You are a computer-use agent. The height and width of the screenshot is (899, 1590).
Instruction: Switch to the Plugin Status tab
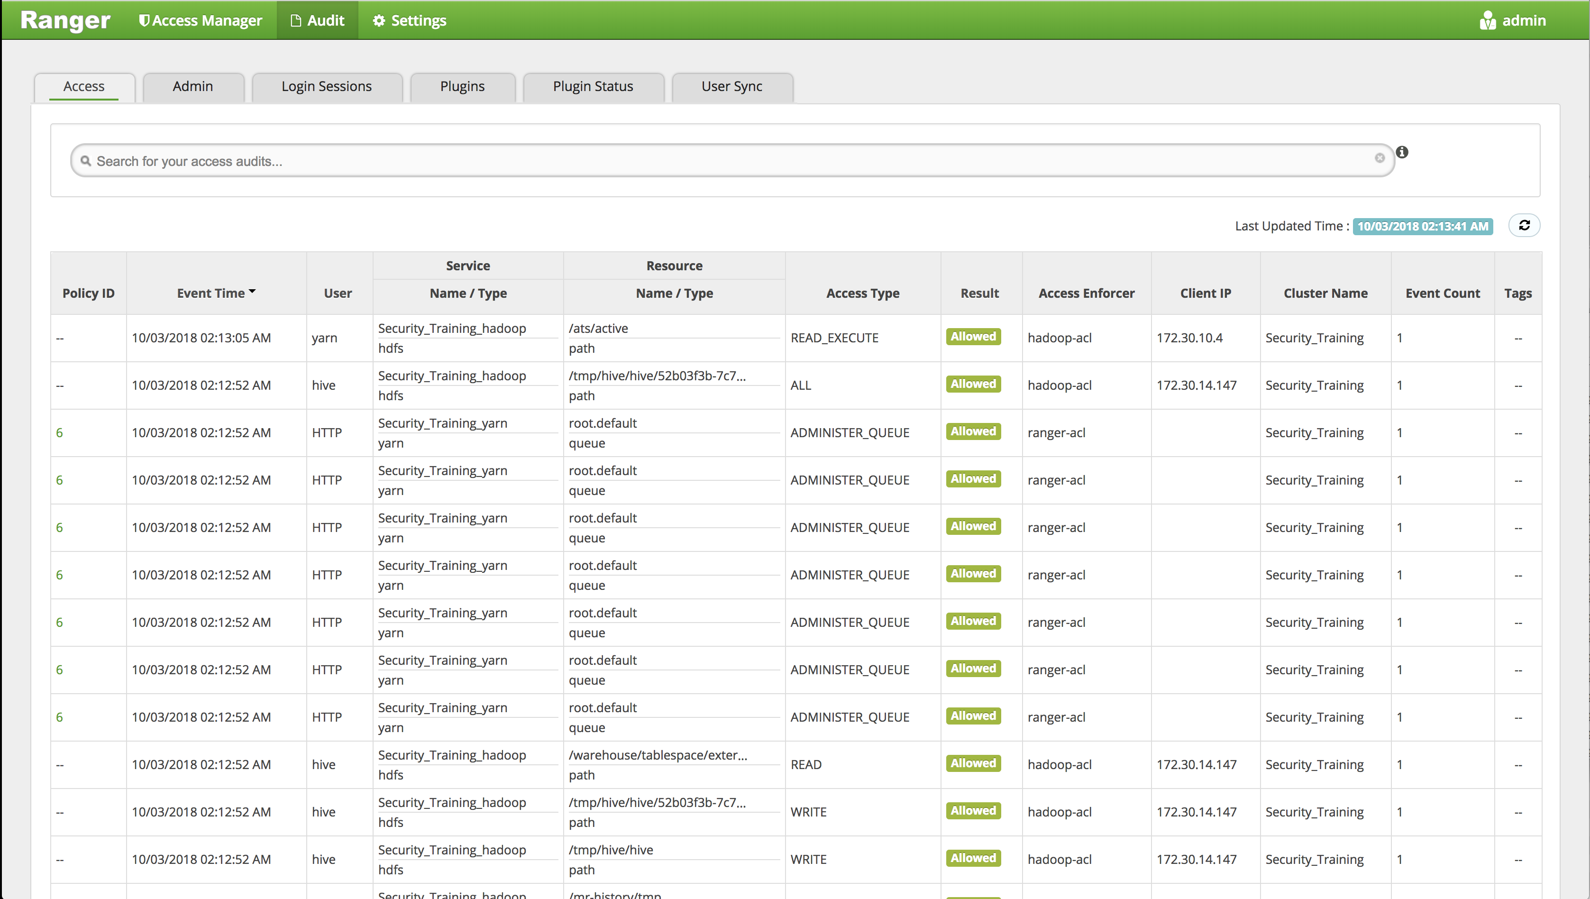[593, 86]
